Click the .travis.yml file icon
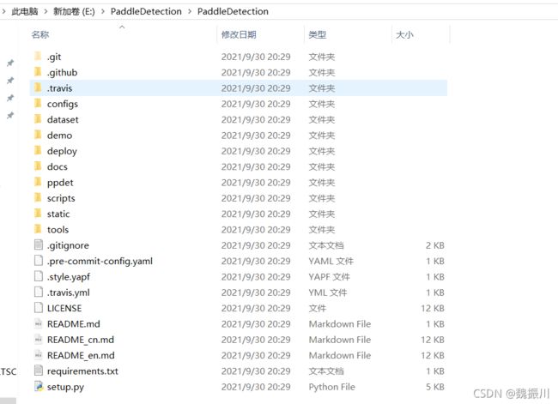558x404 pixels. point(39,292)
